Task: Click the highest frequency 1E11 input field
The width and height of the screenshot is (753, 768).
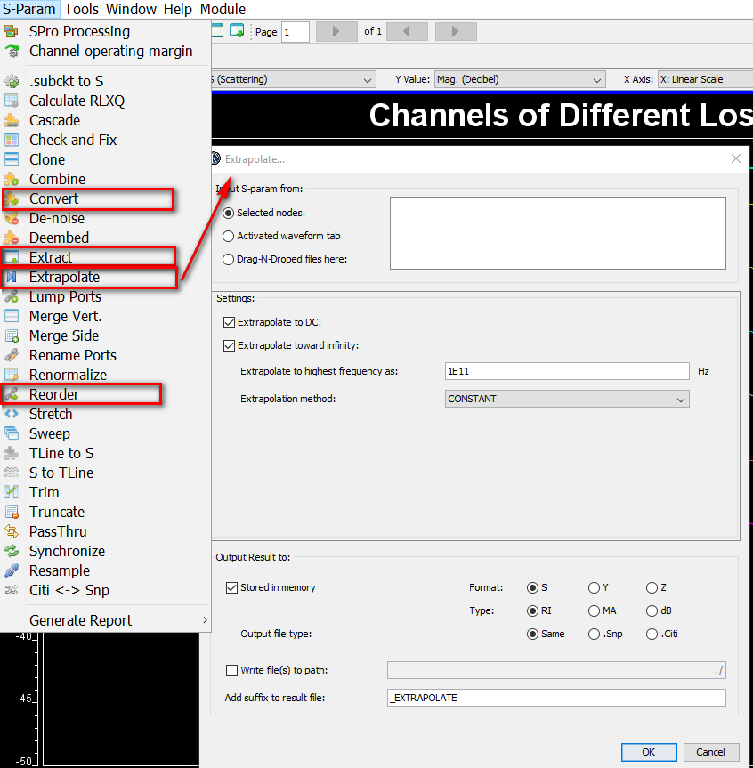Action: (x=567, y=371)
